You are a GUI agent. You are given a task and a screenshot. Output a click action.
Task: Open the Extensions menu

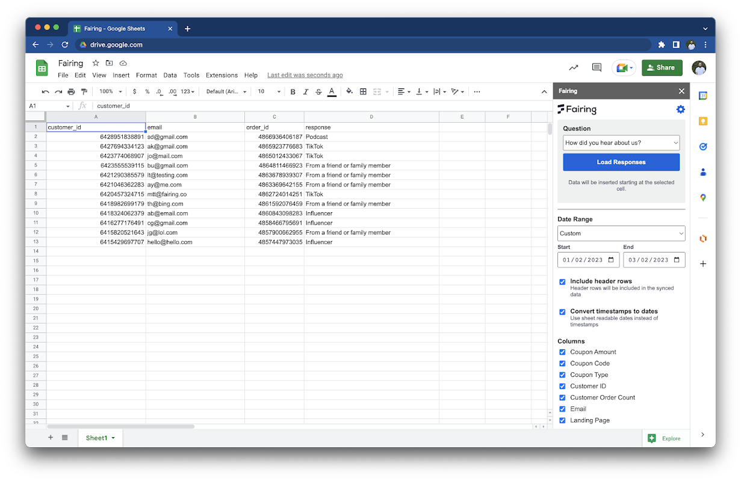click(x=222, y=76)
